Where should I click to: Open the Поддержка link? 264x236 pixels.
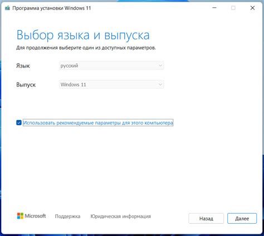[x=67, y=216]
